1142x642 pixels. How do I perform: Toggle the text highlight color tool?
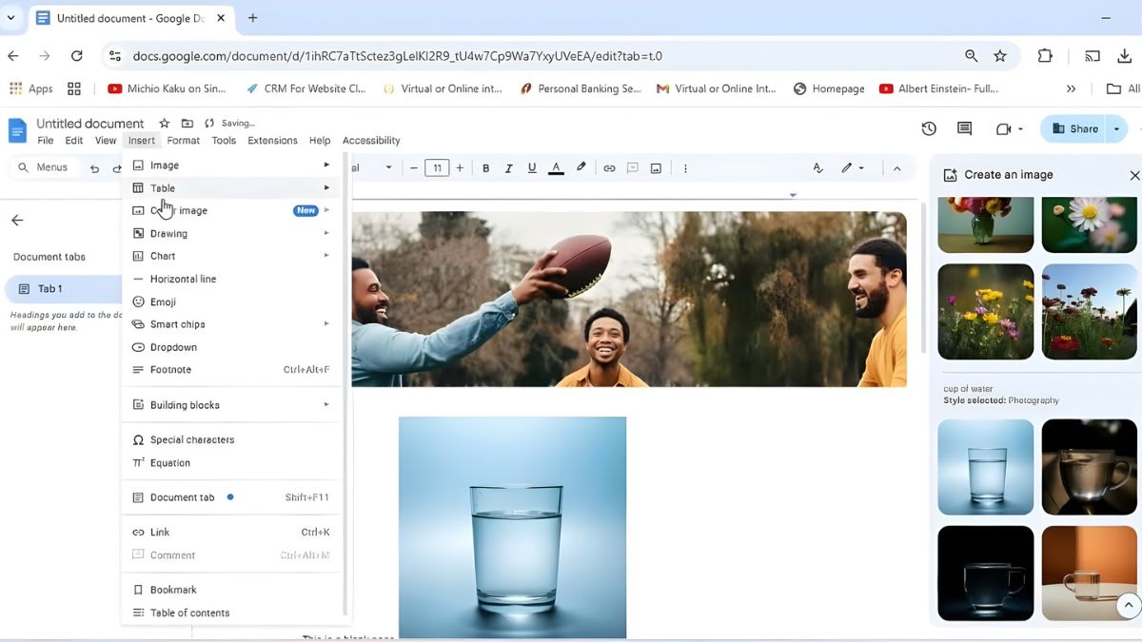581,167
